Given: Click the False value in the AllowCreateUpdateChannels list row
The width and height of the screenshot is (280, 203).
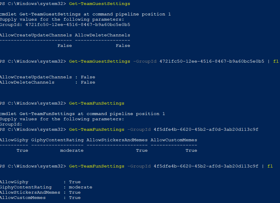Looking at the screenshot, I should click(88, 77).
